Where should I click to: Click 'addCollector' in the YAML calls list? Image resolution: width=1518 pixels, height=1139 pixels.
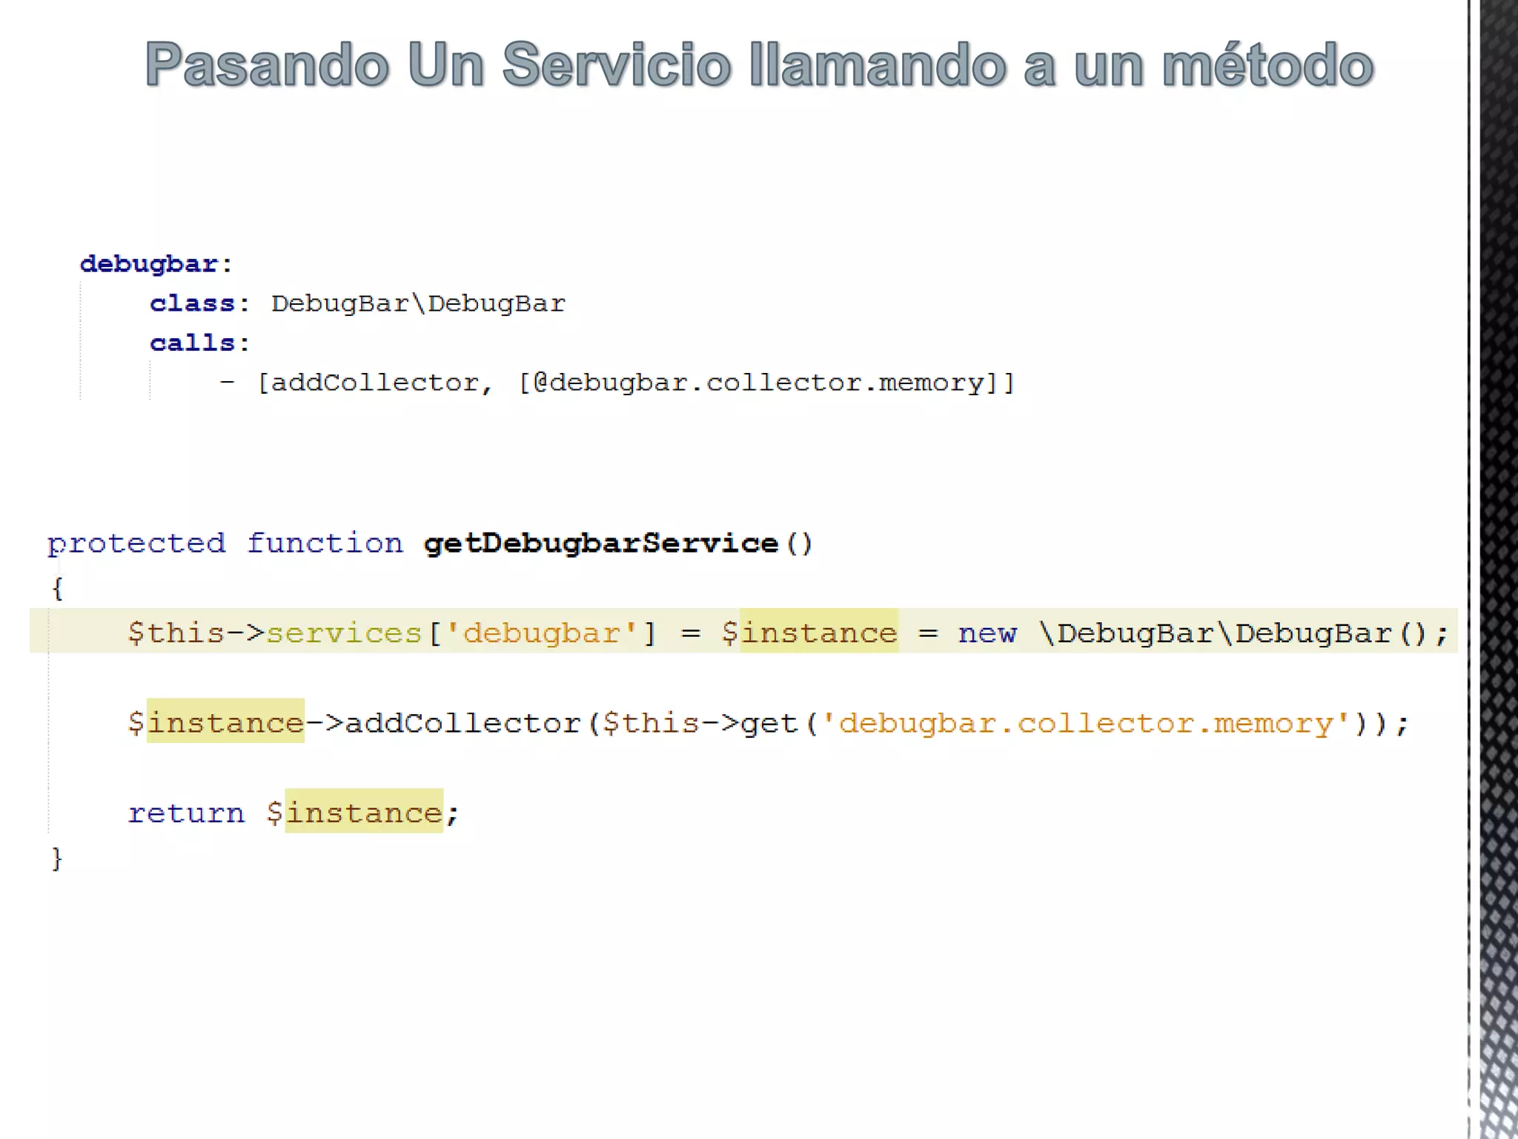tap(375, 383)
